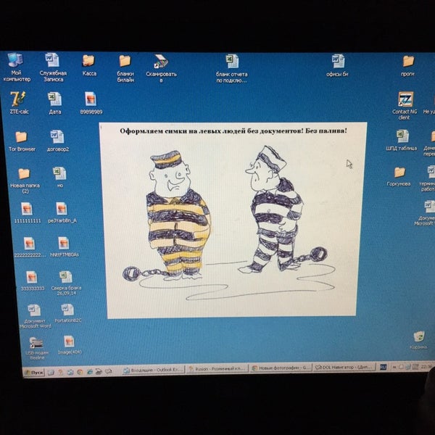This screenshot has height=435, width=435.
Task: Switch to the Входящие - Outlook Express taskbar button
Action: coord(153,370)
